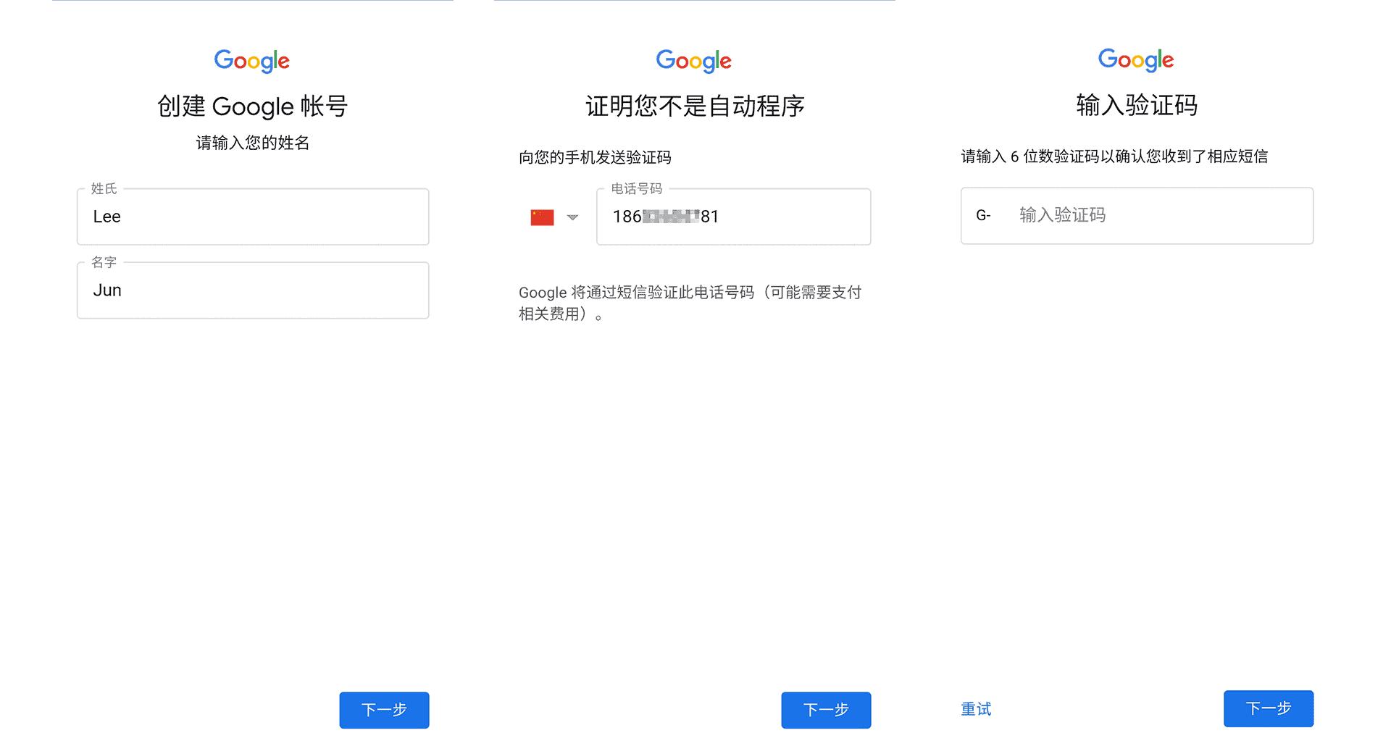This screenshot has width=1391, height=754.
Task: Click the Google logo above 证明您不是自动程序
Action: 693,61
